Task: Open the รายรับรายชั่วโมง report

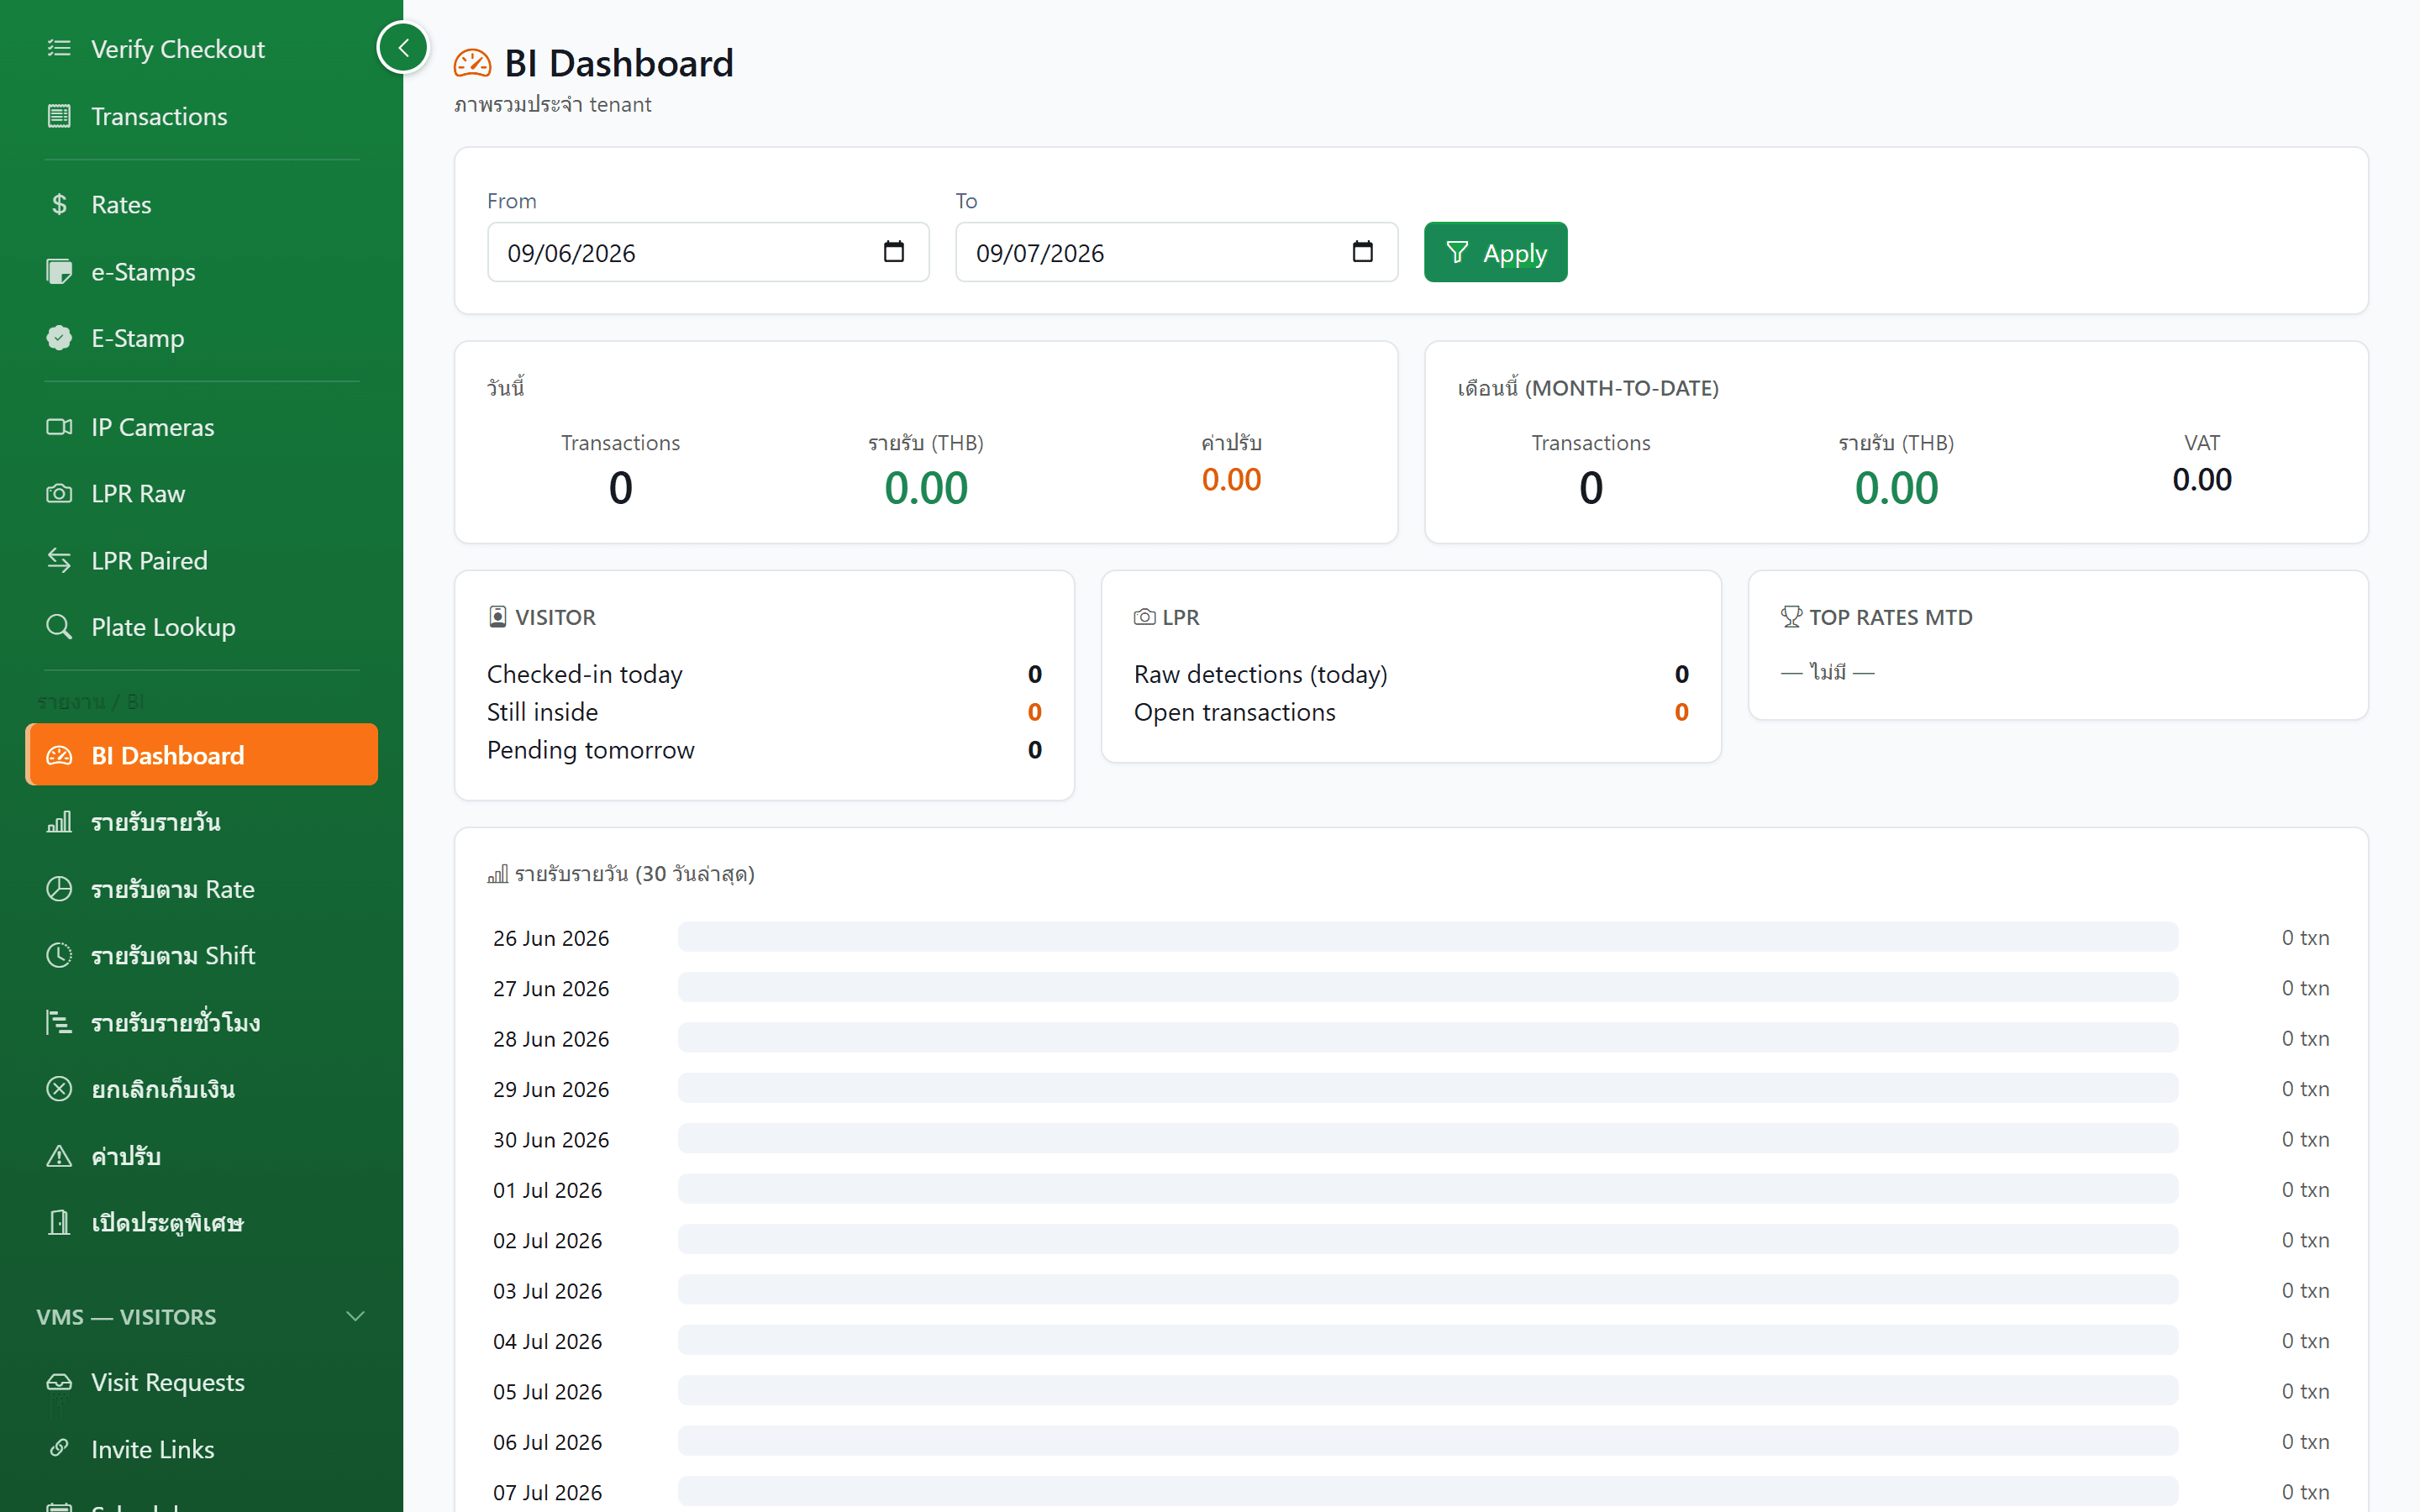Action: (x=202, y=1022)
